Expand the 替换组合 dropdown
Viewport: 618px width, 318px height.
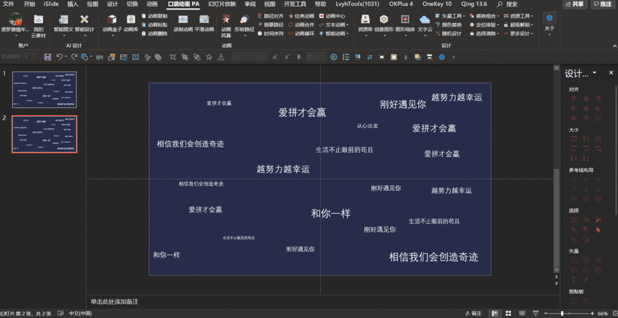coord(484,16)
